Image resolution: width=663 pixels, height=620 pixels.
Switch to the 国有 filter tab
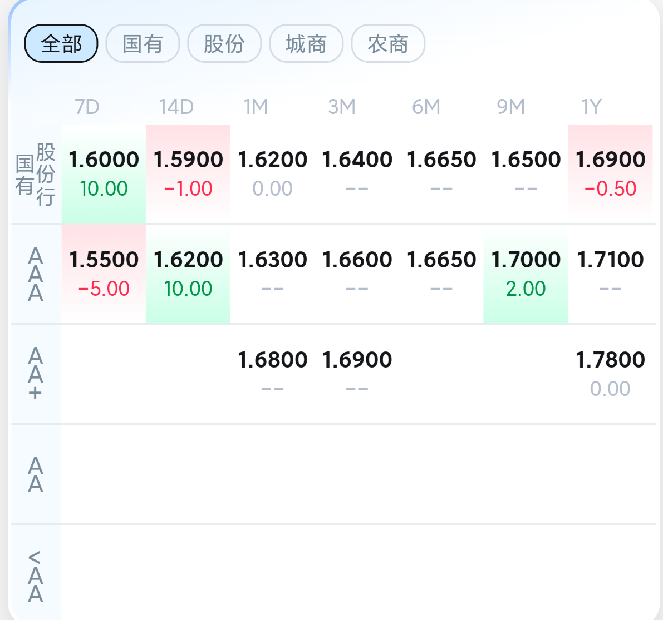pyautogui.click(x=143, y=43)
